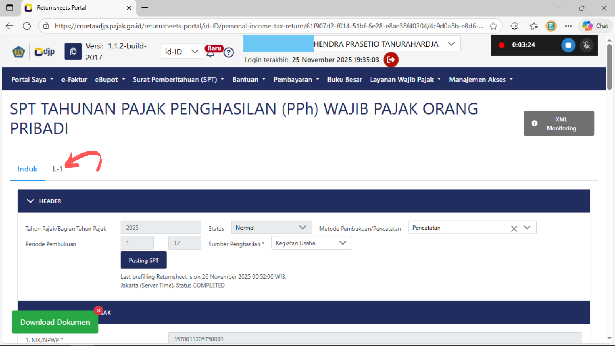Viewport: 615px width, 346px height.
Task: Click the help question mark icon
Action: pos(229,53)
